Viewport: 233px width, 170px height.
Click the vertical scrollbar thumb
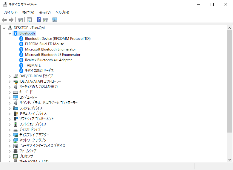[x=230, y=81]
